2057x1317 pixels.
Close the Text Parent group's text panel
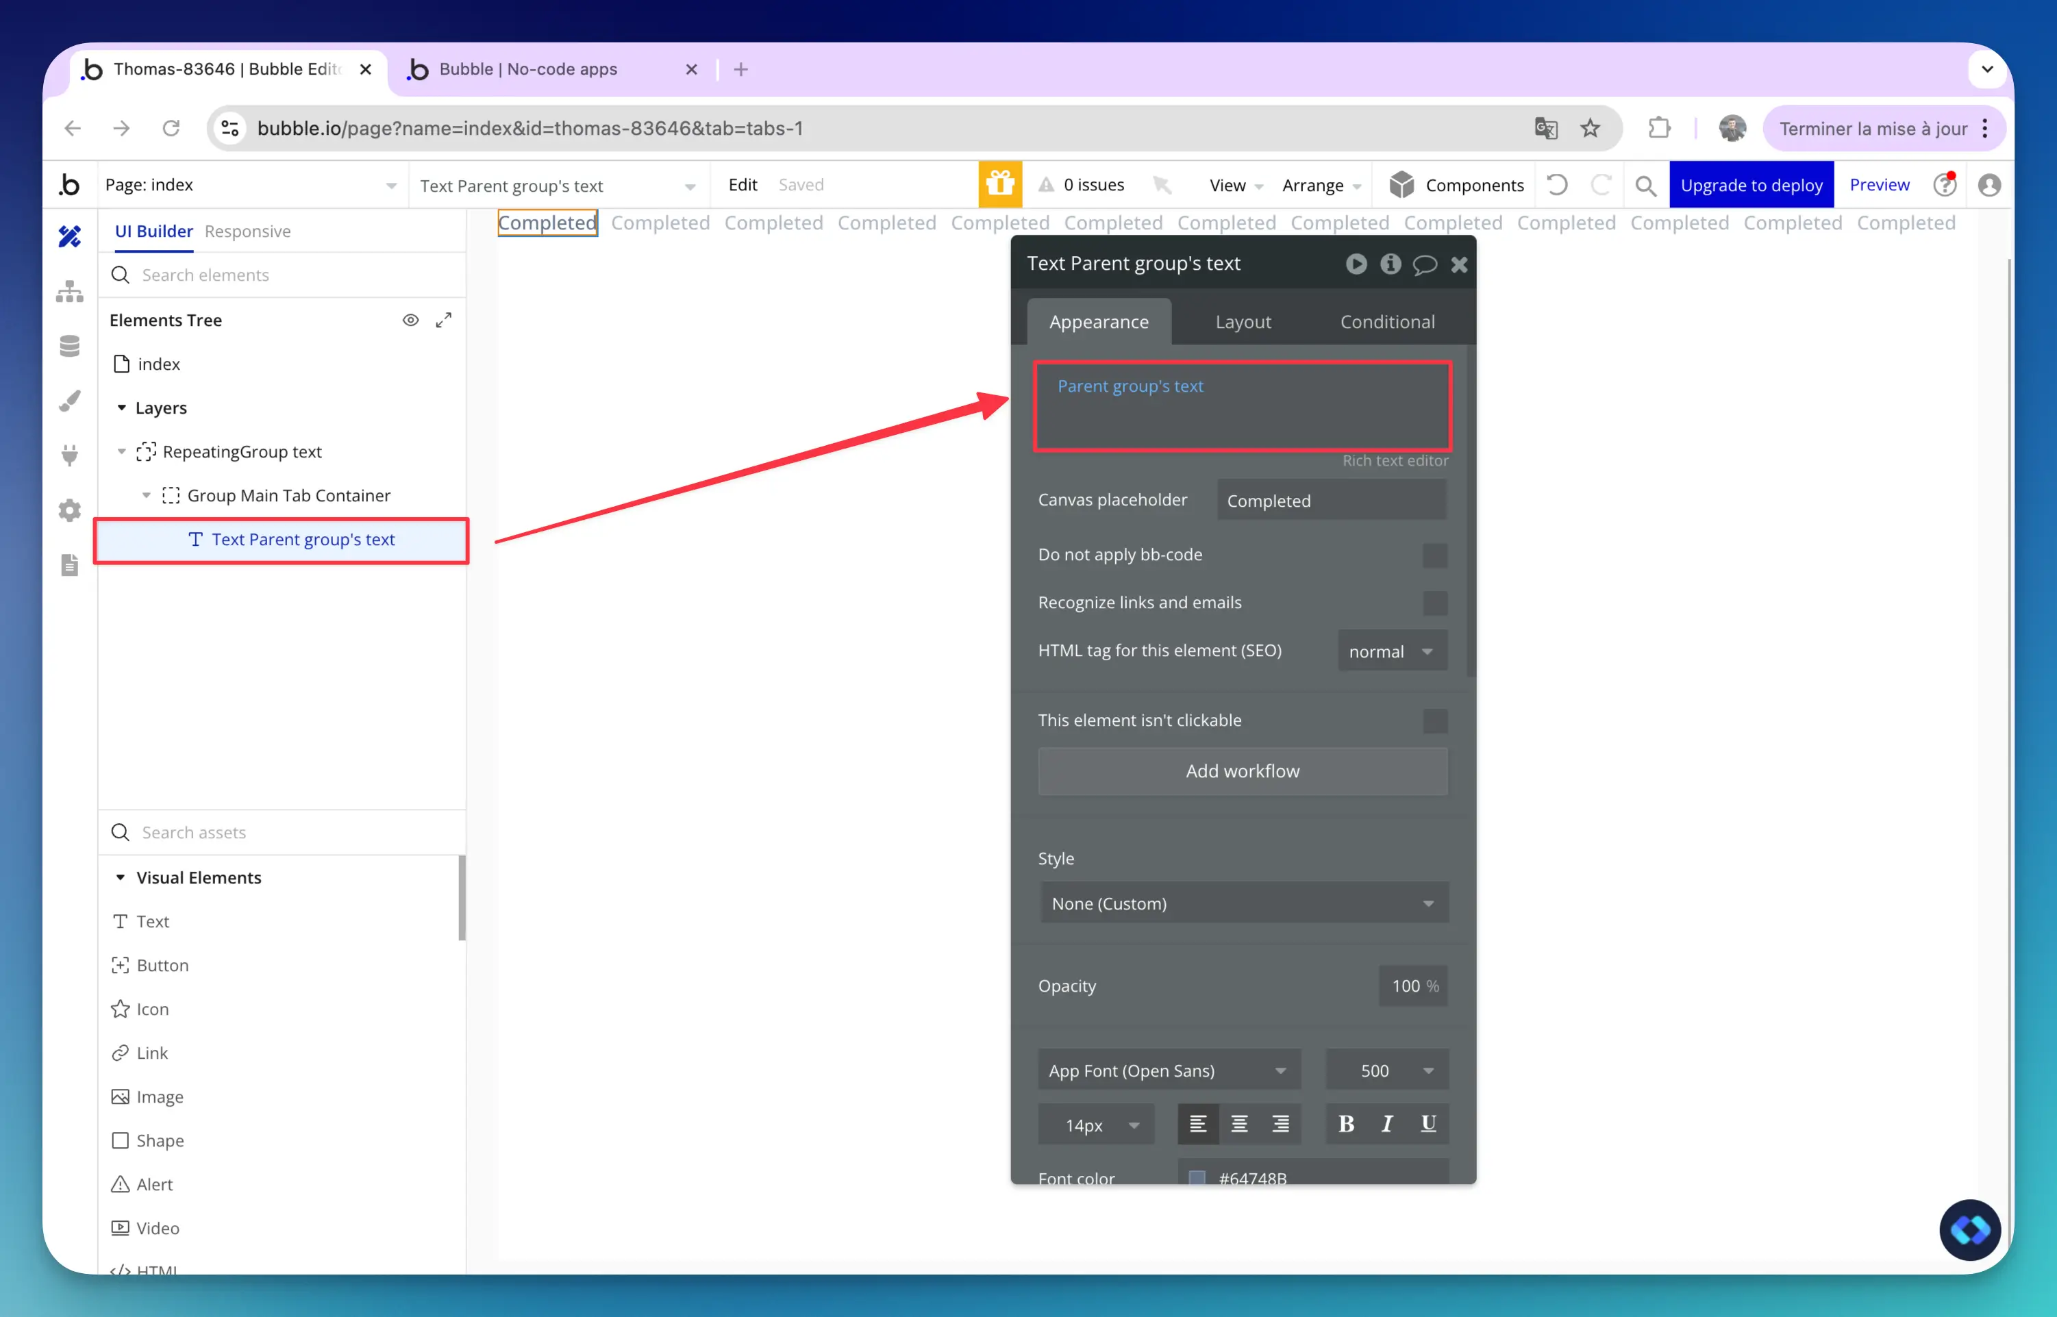click(1459, 264)
